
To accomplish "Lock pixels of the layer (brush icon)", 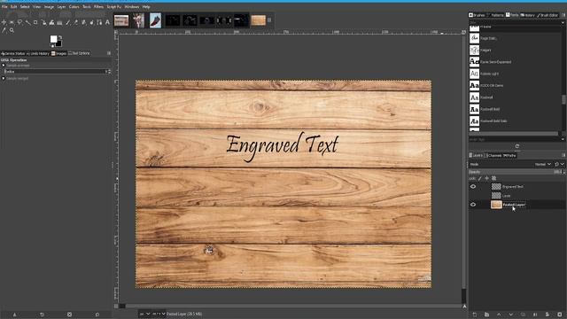I will tap(480, 178).
